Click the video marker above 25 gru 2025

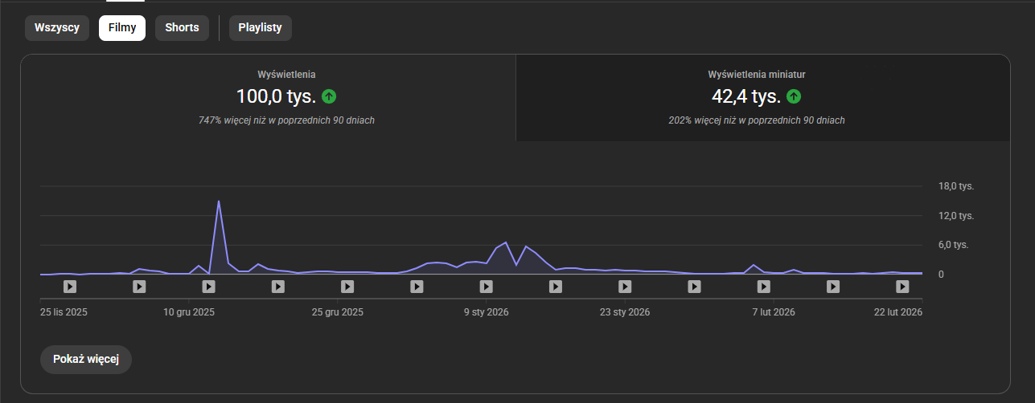pos(347,286)
